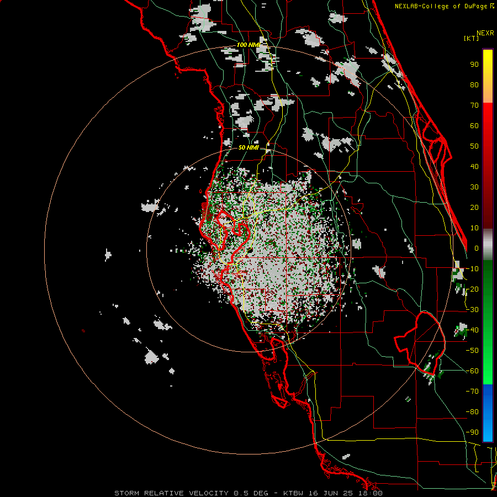Screen dimensions: 497x497
Task: Click the 30 value on the velocity scale
Action: click(474, 187)
